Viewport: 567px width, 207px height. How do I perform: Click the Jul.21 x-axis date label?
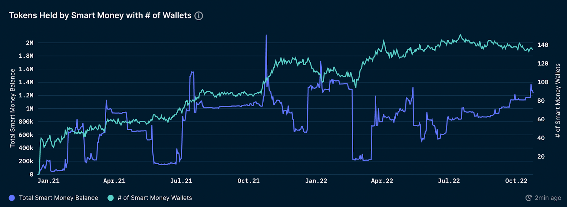pos(181,181)
